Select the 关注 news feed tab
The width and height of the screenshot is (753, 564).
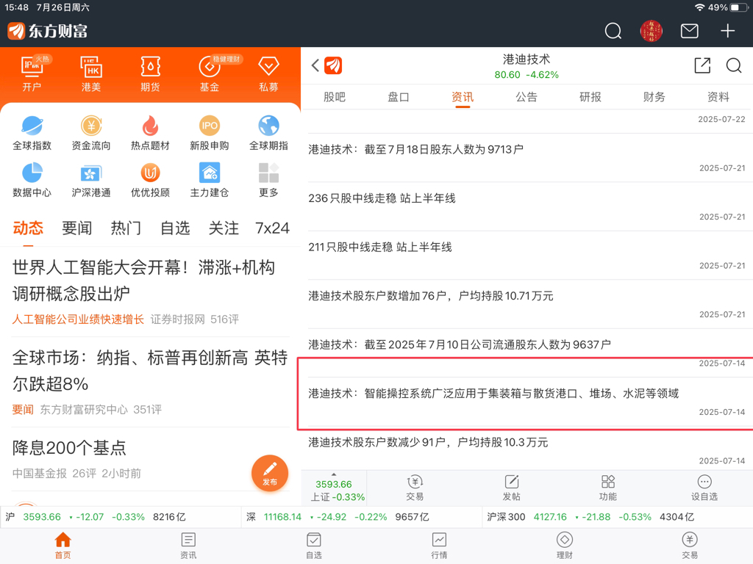tap(224, 228)
